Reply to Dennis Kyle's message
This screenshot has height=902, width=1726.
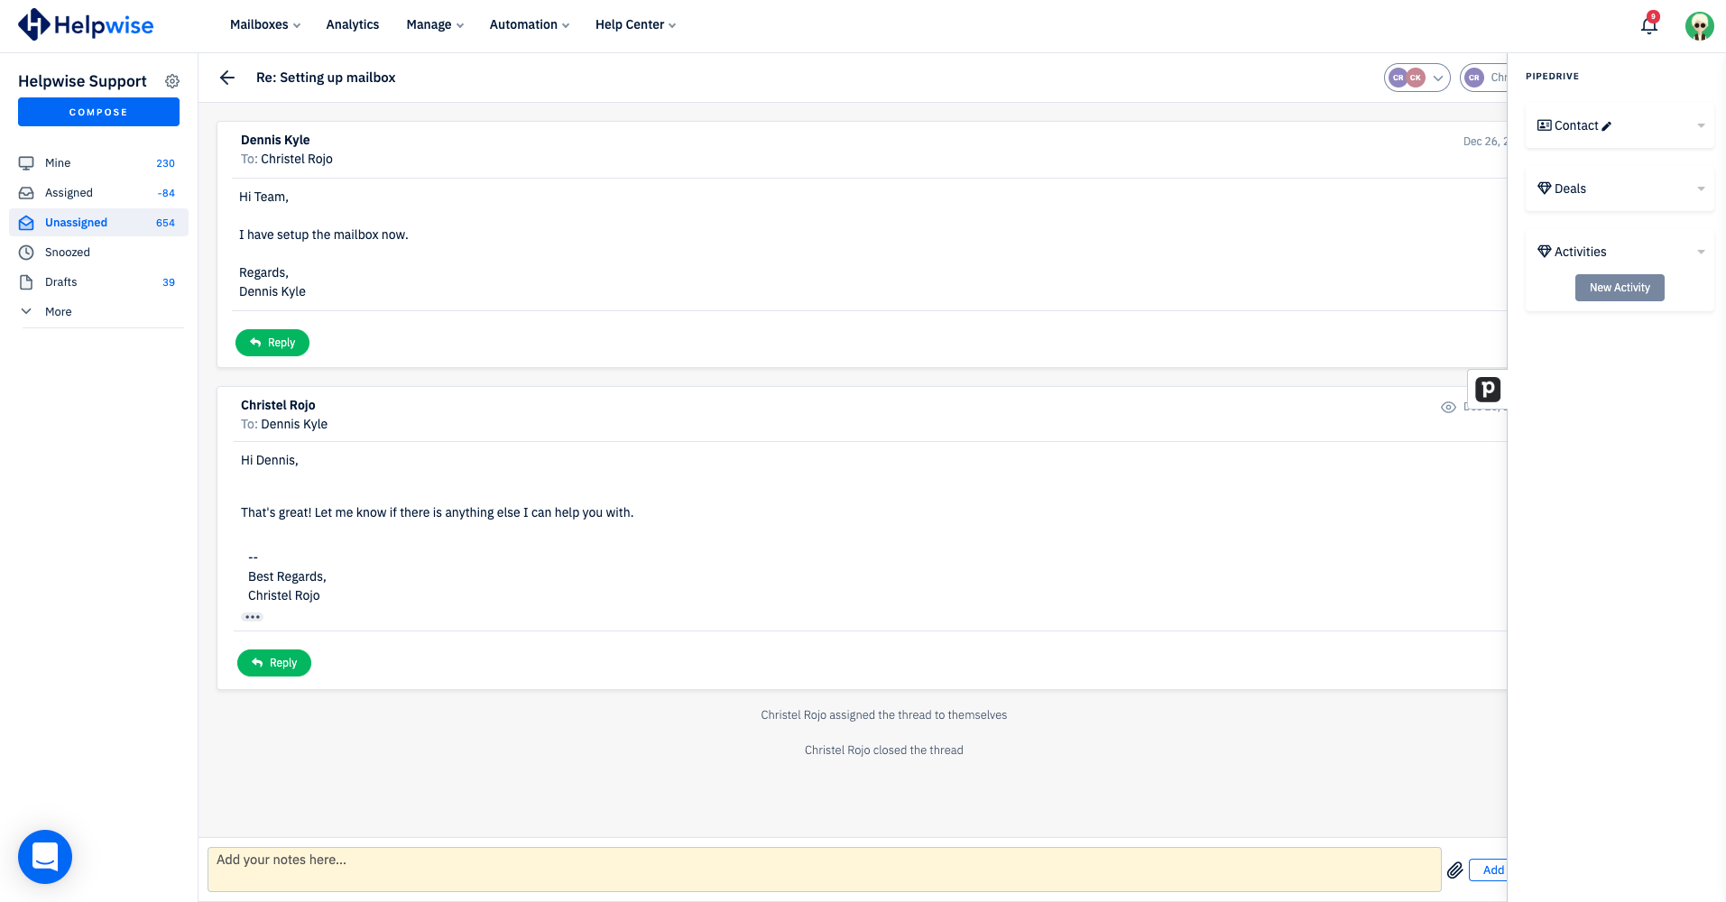272,343
